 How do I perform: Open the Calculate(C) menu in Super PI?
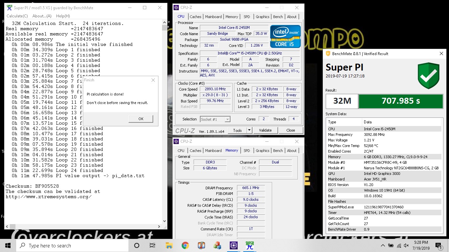[x=17, y=16]
